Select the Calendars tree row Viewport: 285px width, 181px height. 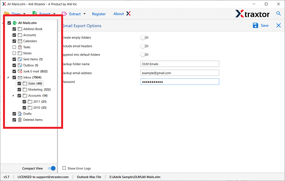tap(30, 41)
